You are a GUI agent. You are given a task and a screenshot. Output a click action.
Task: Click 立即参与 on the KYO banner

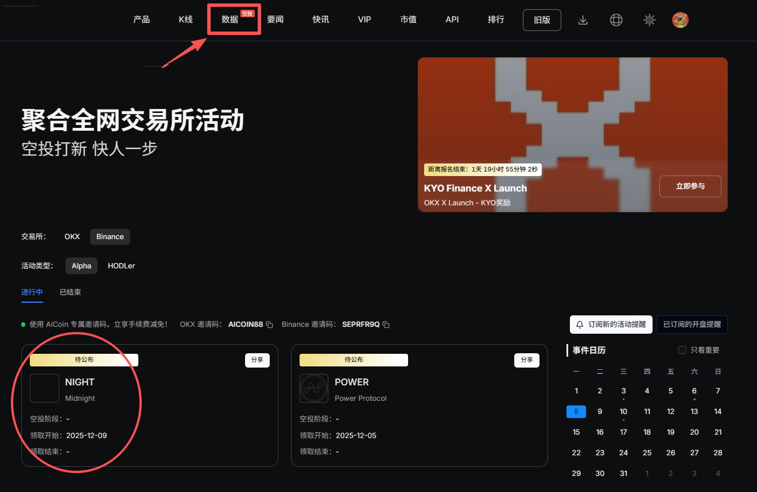690,186
